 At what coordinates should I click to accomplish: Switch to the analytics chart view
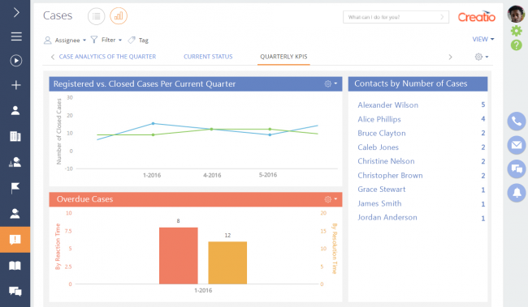(x=119, y=16)
